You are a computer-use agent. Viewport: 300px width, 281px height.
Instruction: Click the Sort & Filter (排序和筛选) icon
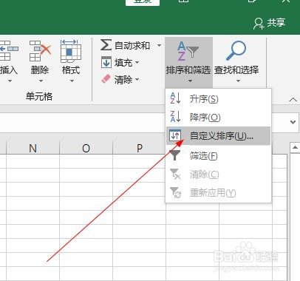[x=188, y=51]
